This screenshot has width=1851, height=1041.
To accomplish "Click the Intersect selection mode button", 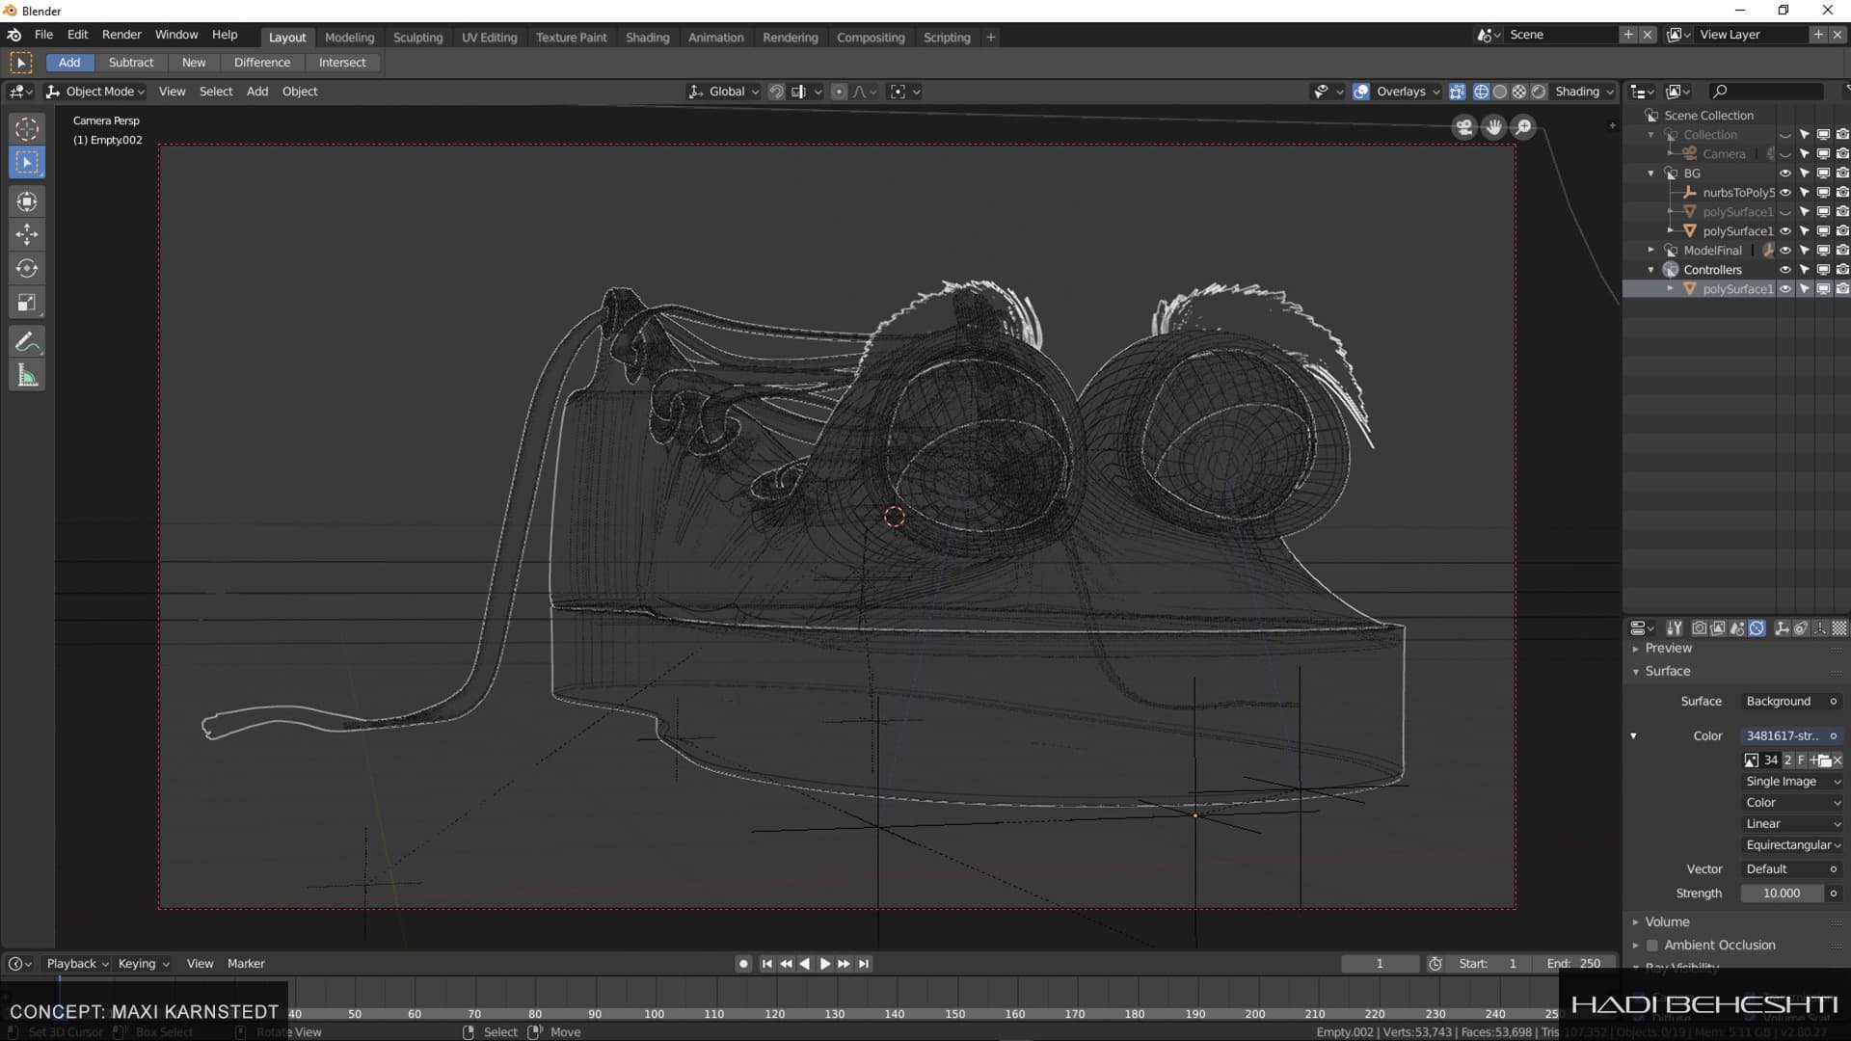I will click(342, 63).
